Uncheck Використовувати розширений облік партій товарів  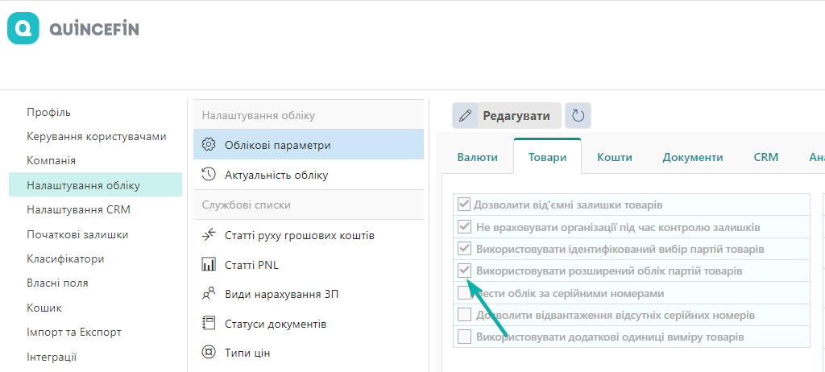coord(464,271)
